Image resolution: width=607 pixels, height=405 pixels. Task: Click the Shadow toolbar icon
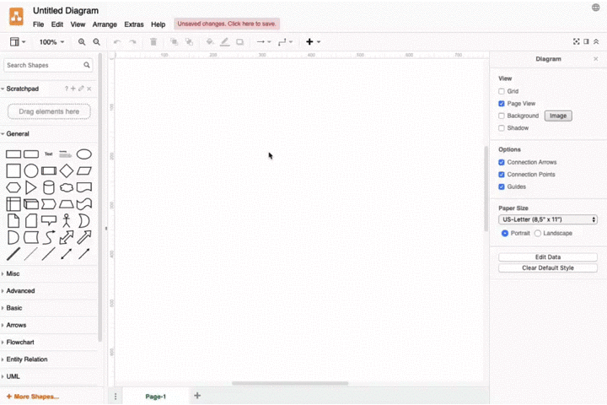[x=240, y=42]
